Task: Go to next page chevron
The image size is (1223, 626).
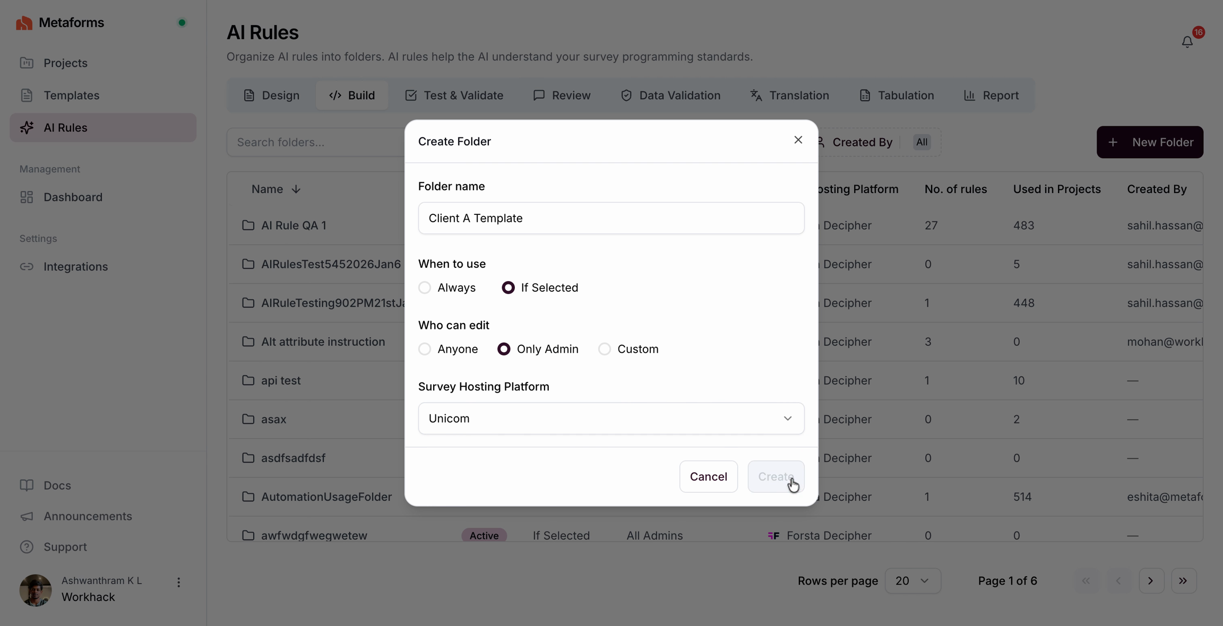Action: pyautogui.click(x=1151, y=581)
